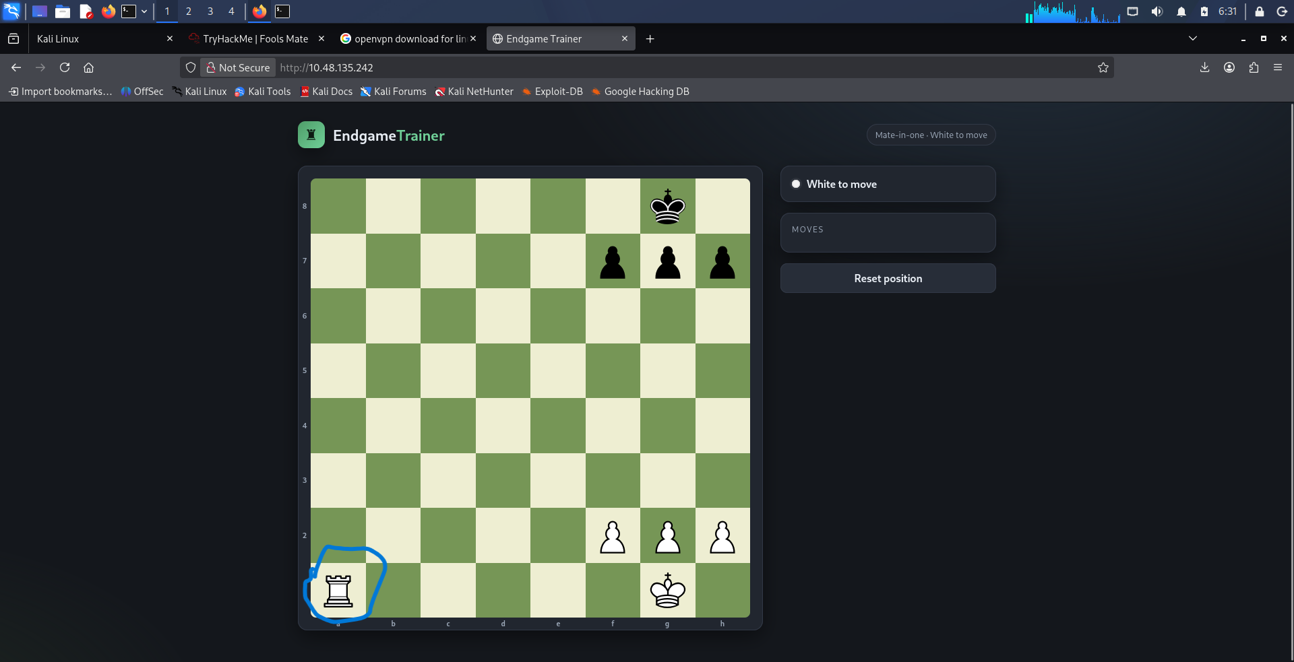The height and width of the screenshot is (662, 1294).
Task: Launch the file manager from panel
Action: click(x=63, y=11)
